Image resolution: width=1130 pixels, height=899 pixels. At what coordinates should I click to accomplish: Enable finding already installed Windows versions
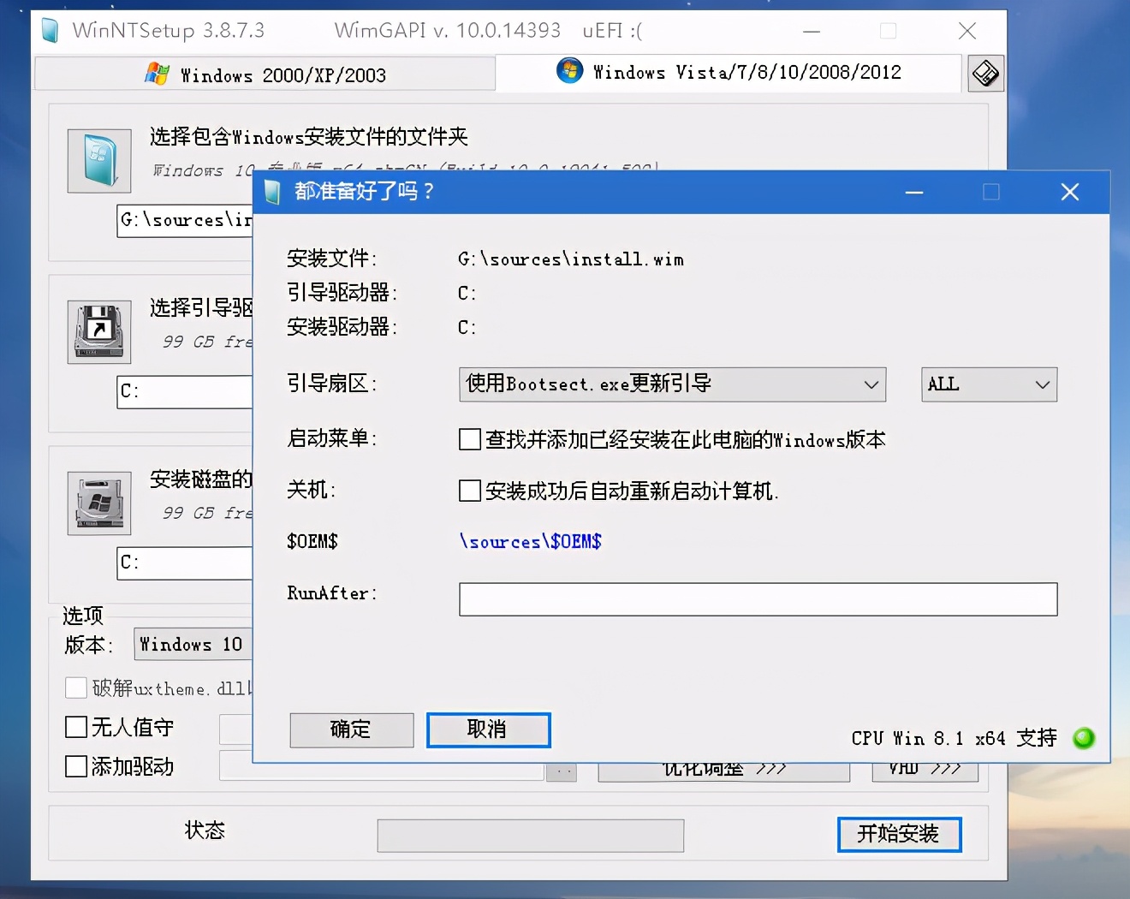(x=470, y=439)
